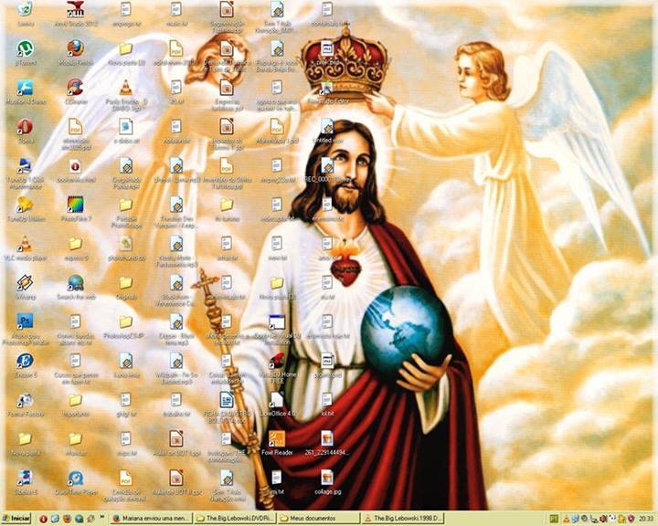The image size is (658, 526).
Task: Switch to 'The Big Lebowski DVDRi...' folder window
Action: [236, 519]
